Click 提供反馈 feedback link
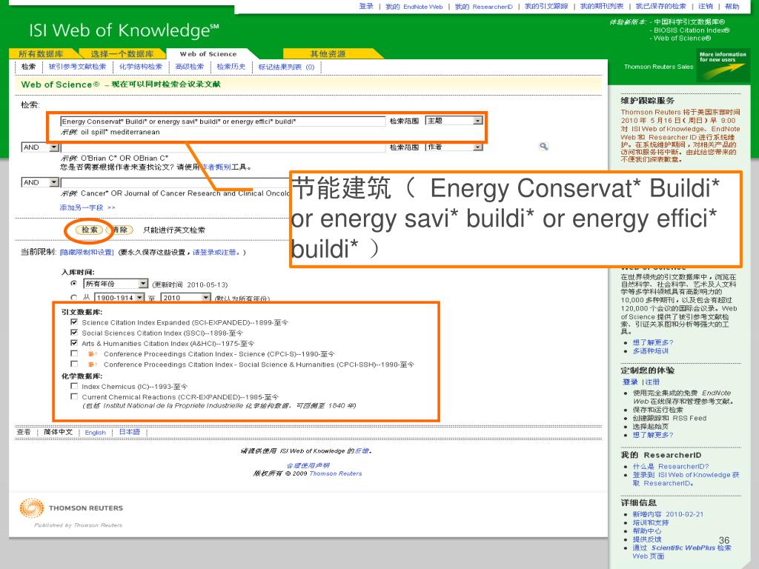The image size is (759, 569). pyautogui.click(x=646, y=539)
